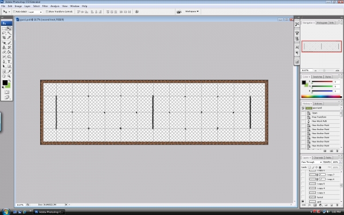
Task: Select the Brush tool
Action: pyautogui.click(x=9, y=43)
